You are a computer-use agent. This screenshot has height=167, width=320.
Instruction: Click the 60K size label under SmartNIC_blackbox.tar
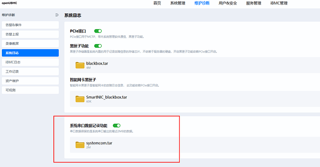[x=89, y=102]
